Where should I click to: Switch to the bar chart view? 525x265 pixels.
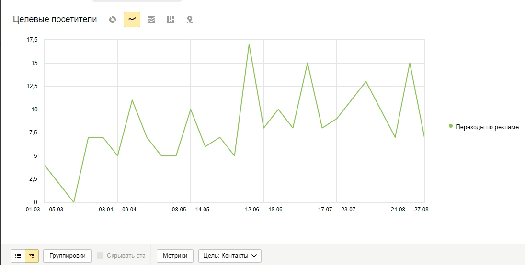click(x=171, y=20)
